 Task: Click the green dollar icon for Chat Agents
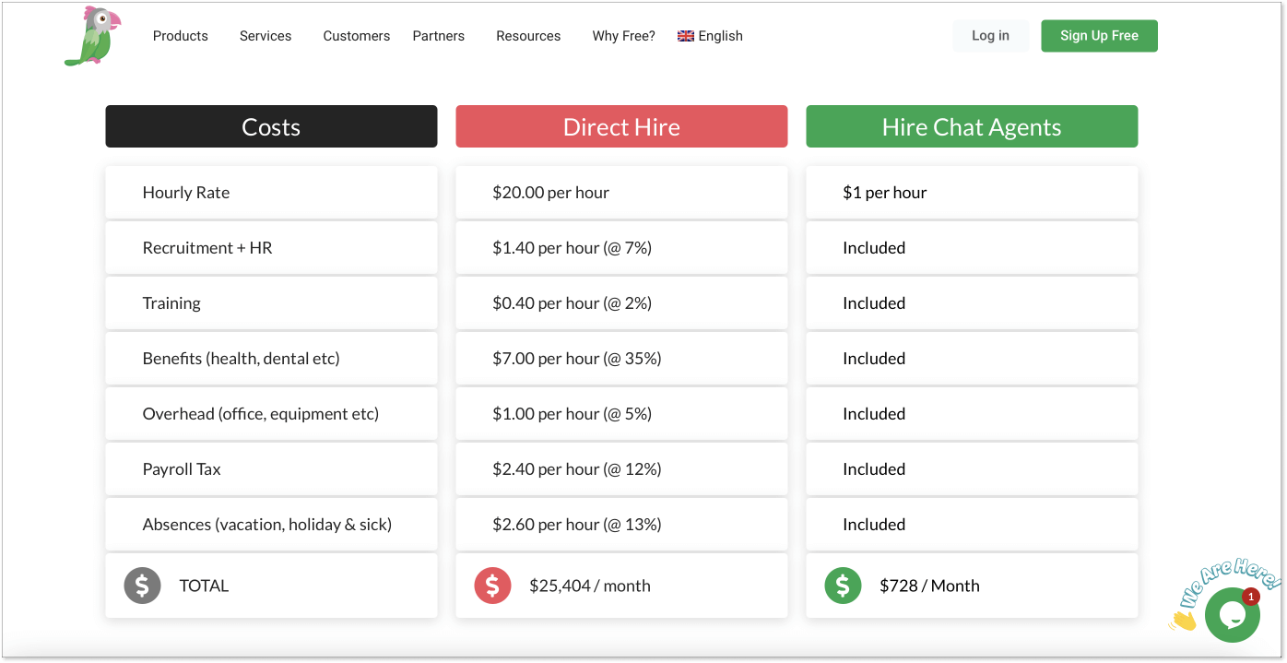843,586
